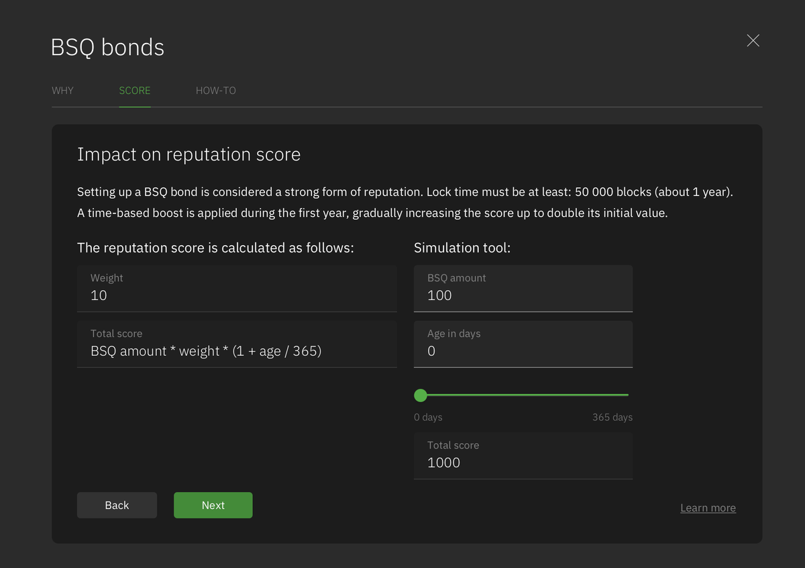Click the 'Impact on reputation score' heading
The image size is (805, 568).
click(189, 154)
